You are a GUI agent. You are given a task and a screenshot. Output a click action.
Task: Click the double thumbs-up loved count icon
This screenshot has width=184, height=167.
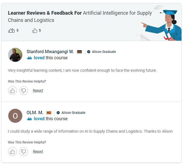[11, 30]
